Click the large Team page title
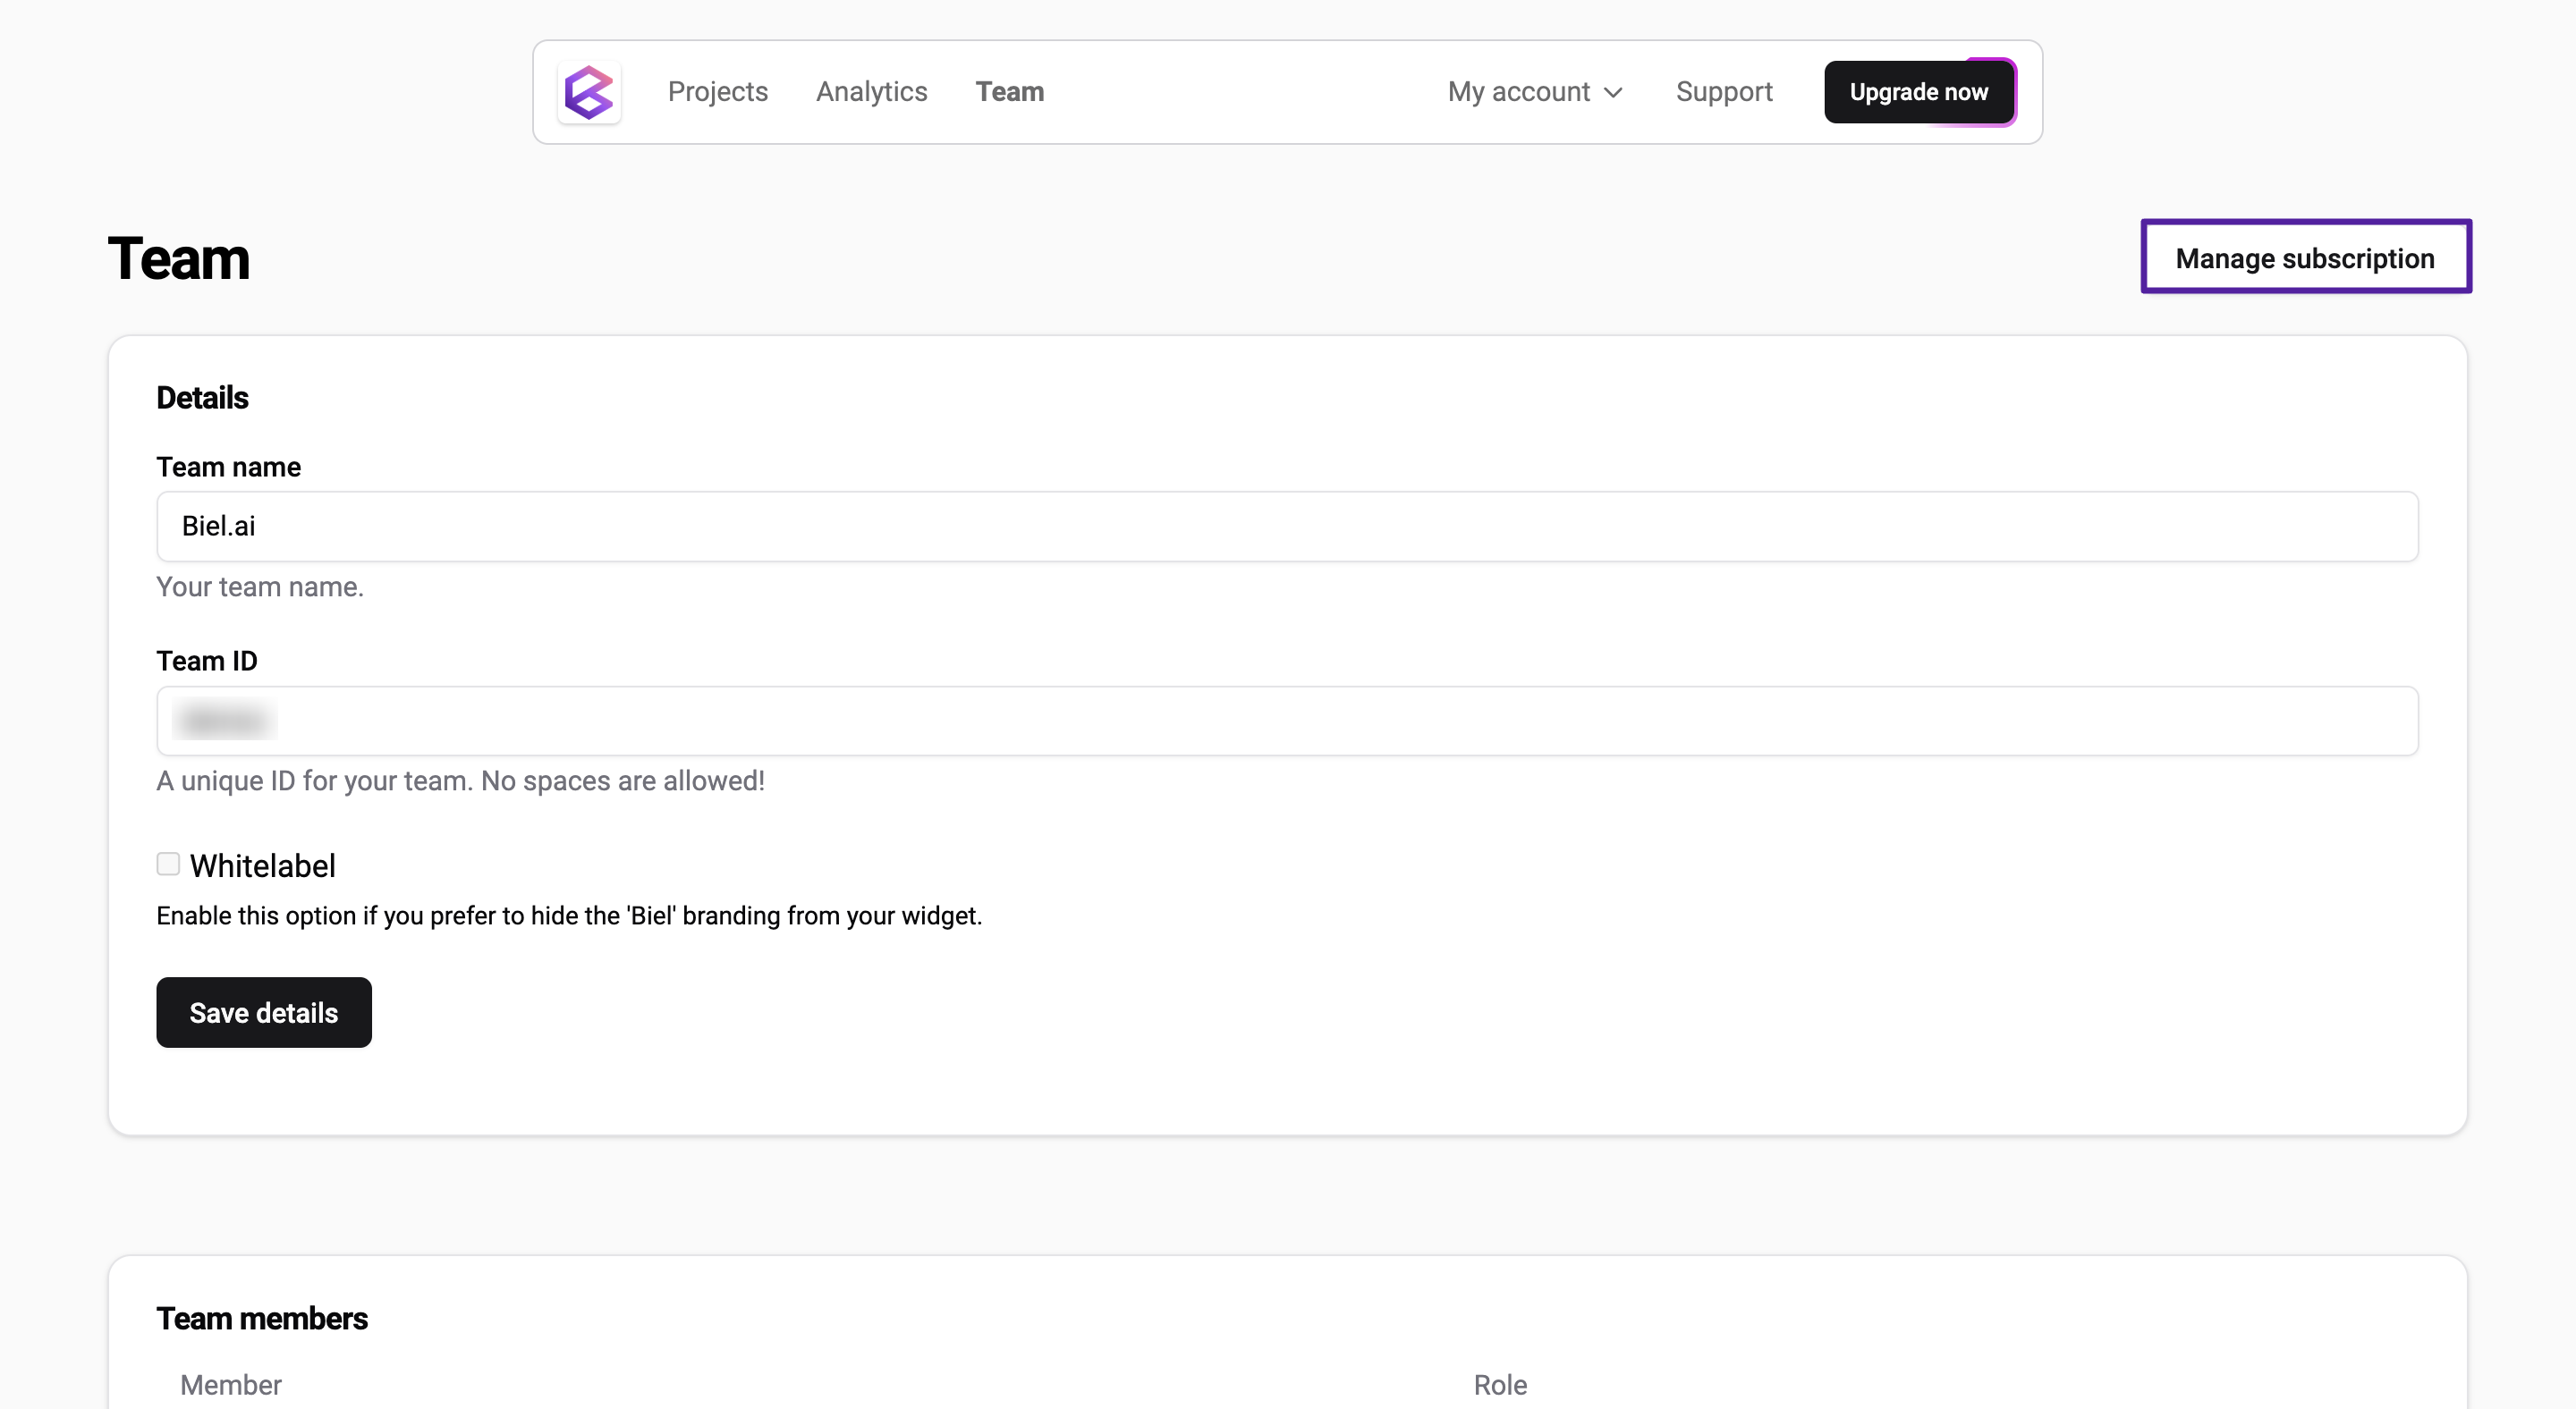This screenshot has height=1409, width=2576. tap(178, 257)
